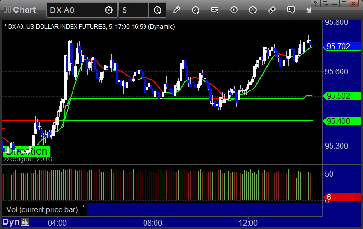
Task: Select the pencil drawing tool
Action: (176, 10)
